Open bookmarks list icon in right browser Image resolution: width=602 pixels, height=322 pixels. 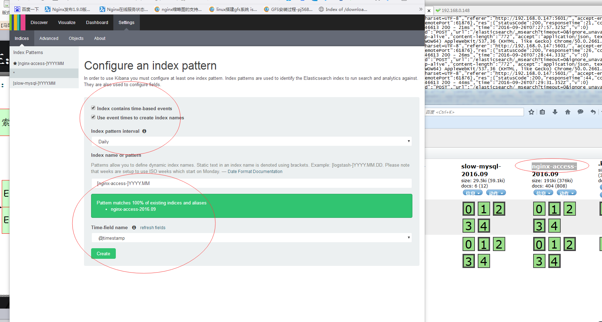[x=542, y=112]
